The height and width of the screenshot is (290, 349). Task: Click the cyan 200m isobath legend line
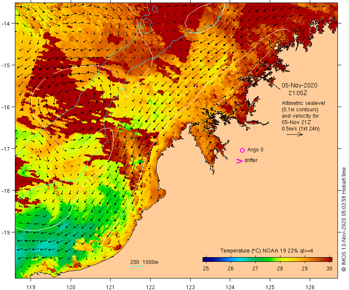click(x=137, y=266)
